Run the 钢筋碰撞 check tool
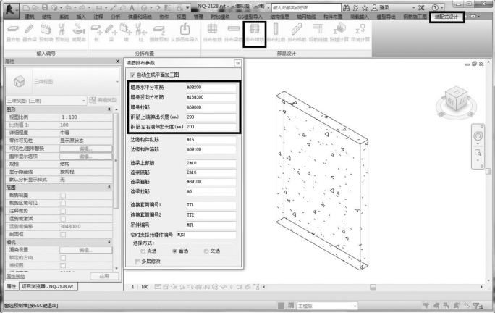Viewport: 495px width, 313px height. pyautogui.click(x=318, y=33)
